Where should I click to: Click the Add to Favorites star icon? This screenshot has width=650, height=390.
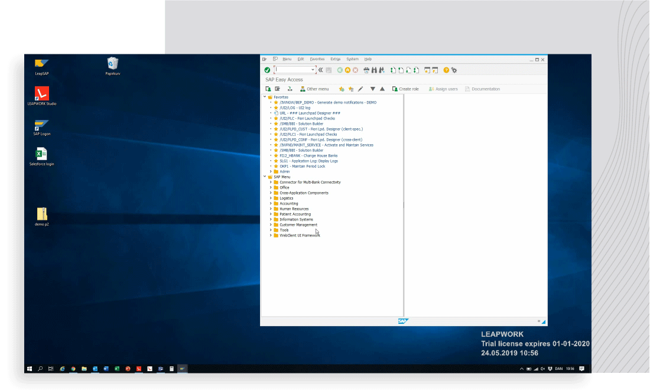[x=342, y=89]
